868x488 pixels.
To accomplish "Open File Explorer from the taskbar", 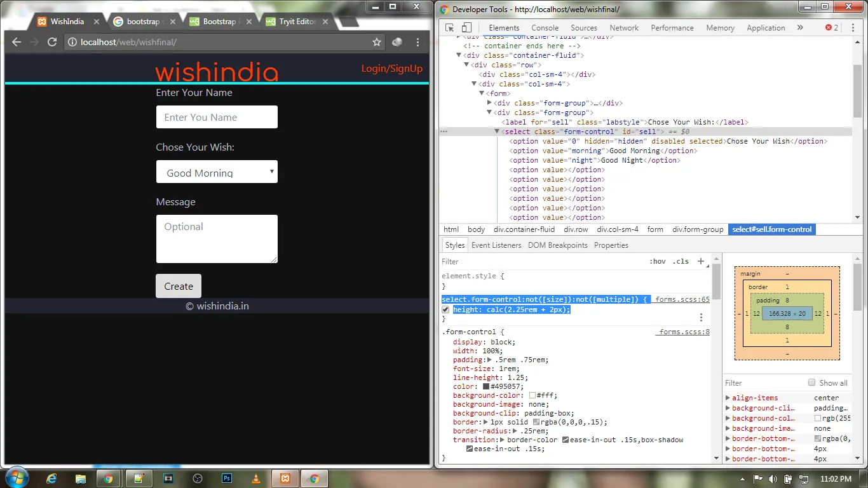I will pyautogui.click(x=81, y=478).
